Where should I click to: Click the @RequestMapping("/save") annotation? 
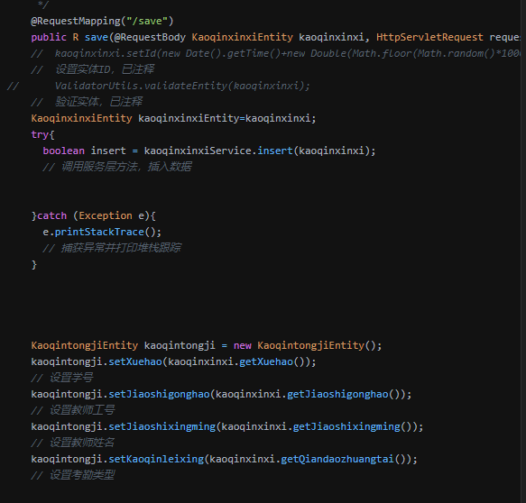[102, 21]
